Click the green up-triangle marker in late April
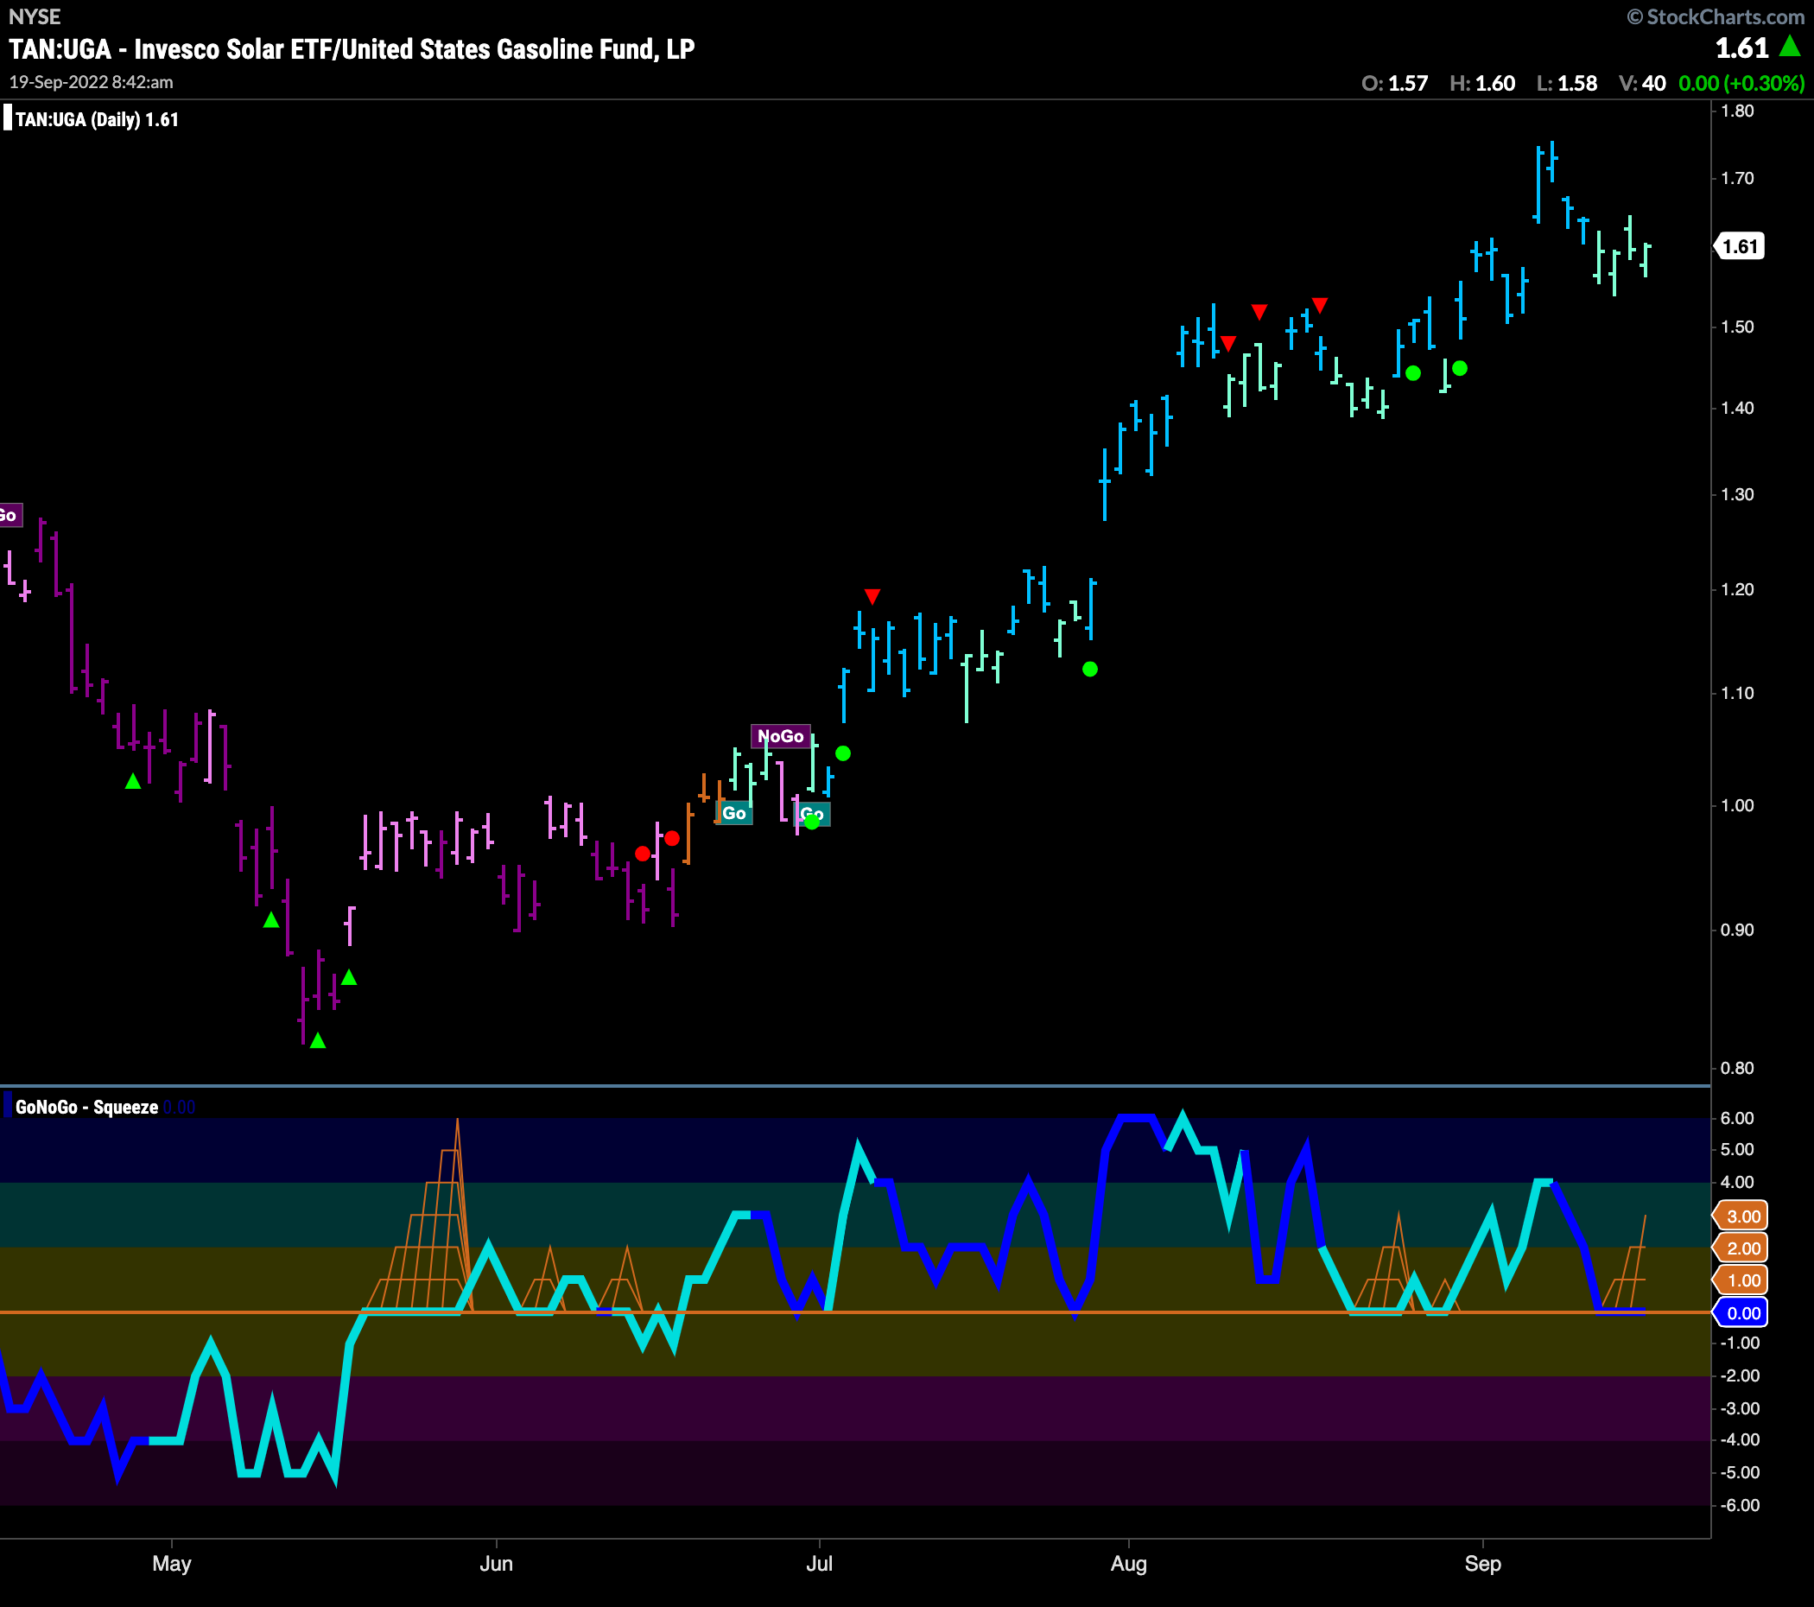This screenshot has height=1607, width=1814. (x=133, y=781)
